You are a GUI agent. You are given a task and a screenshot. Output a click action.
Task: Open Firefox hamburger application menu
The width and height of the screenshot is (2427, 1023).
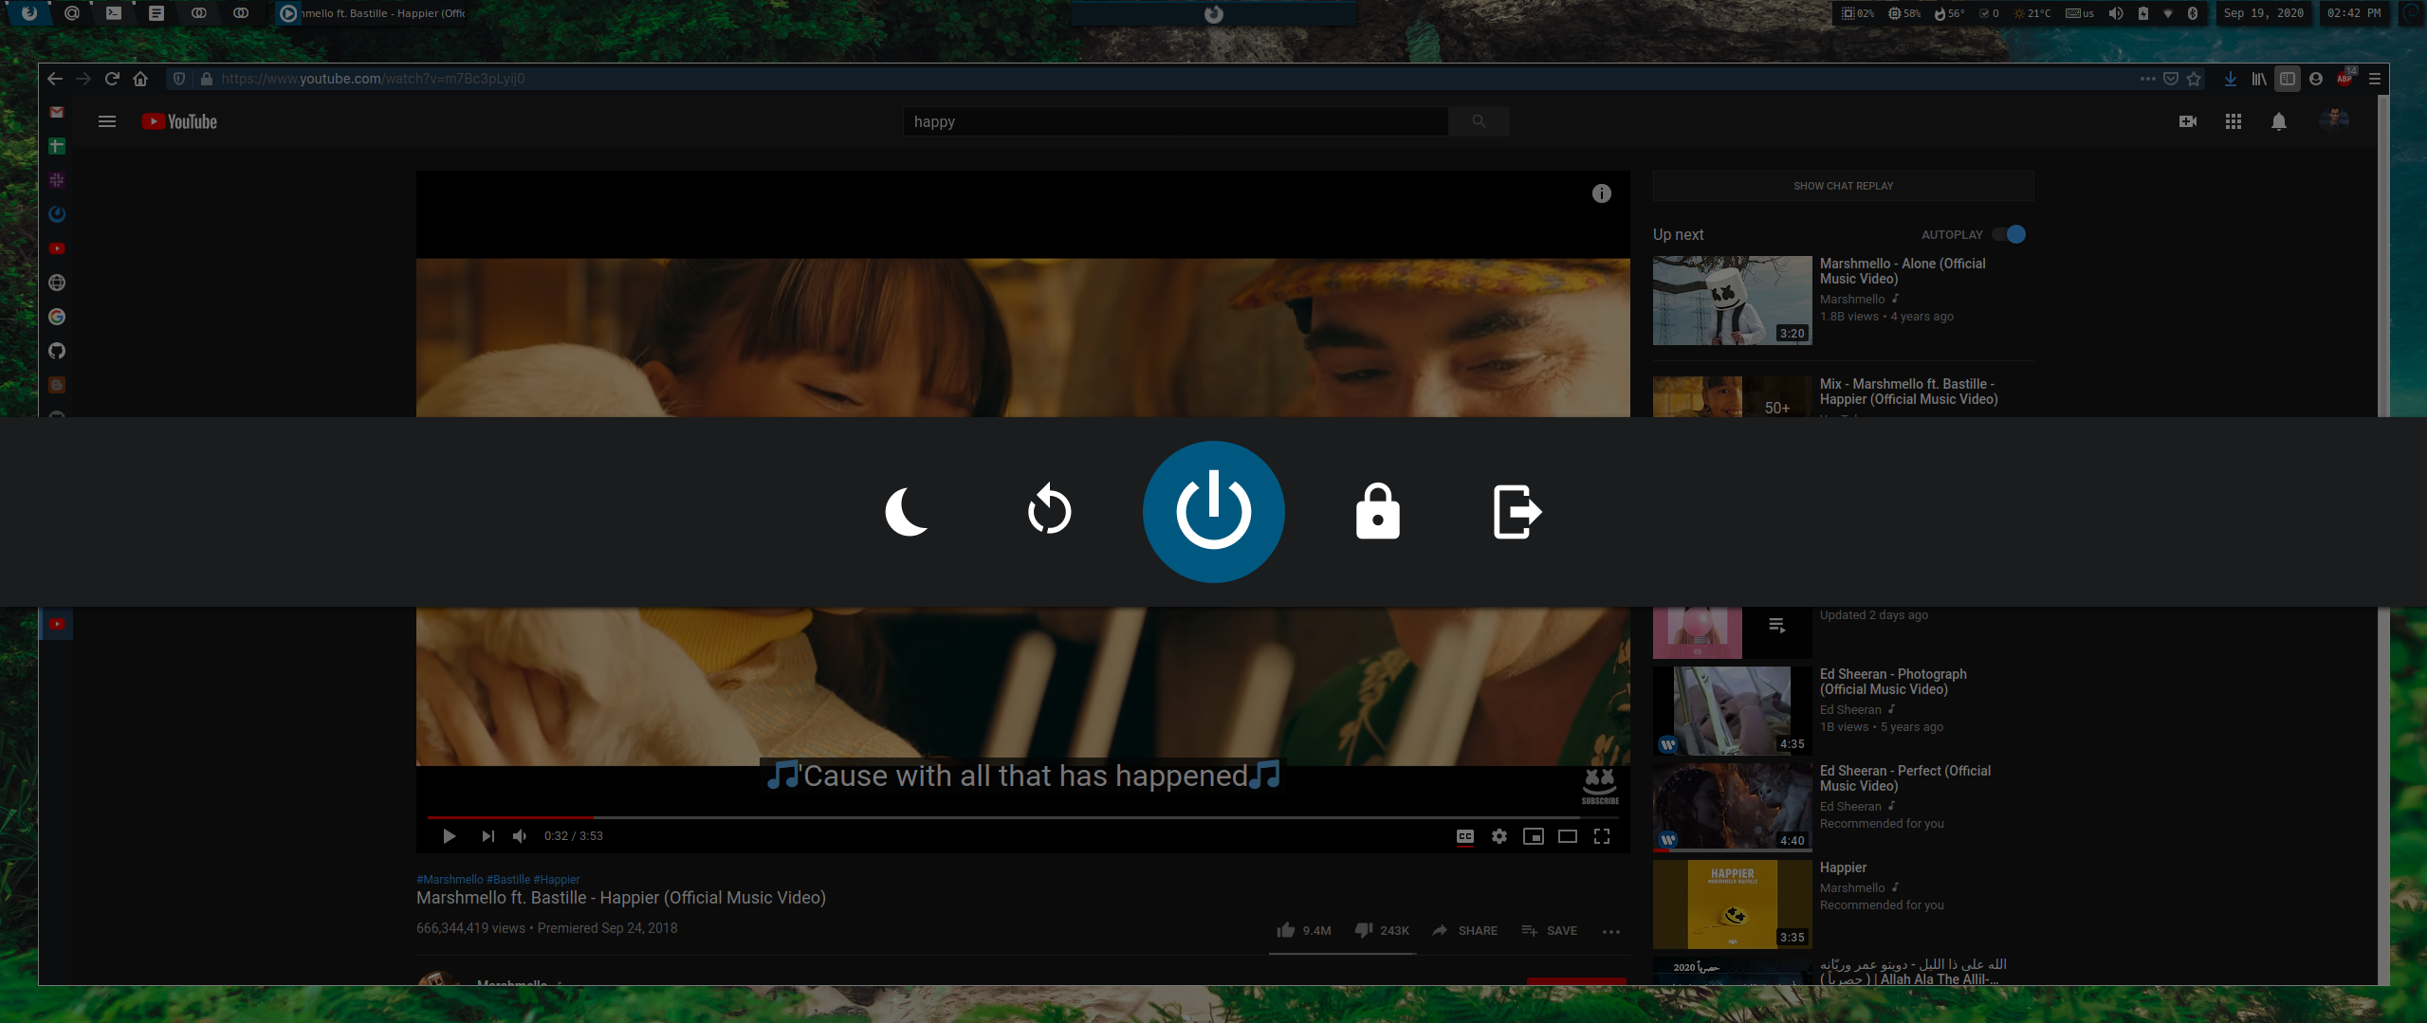[x=2375, y=79]
